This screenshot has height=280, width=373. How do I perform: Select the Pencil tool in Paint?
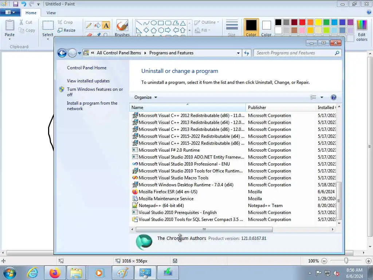tap(89, 25)
